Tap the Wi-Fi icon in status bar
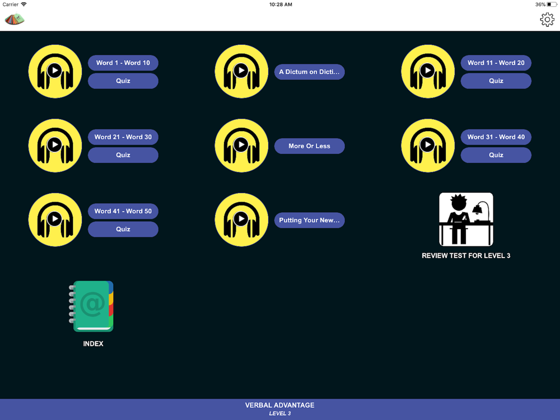Image resolution: width=560 pixels, height=420 pixels. [24, 4]
